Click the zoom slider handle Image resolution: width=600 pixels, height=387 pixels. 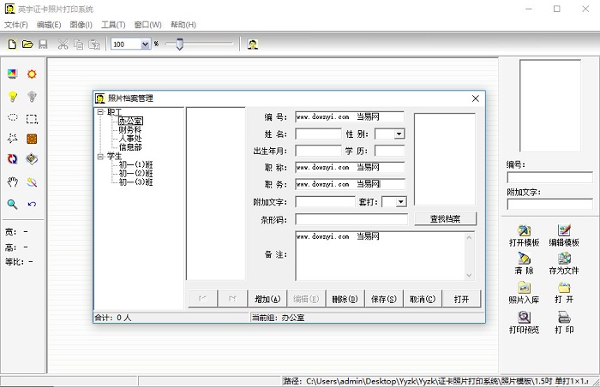click(x=179, y=44)
